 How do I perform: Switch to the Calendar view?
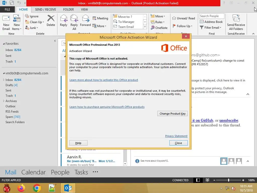pyautogui.click(x=33, y=172)
